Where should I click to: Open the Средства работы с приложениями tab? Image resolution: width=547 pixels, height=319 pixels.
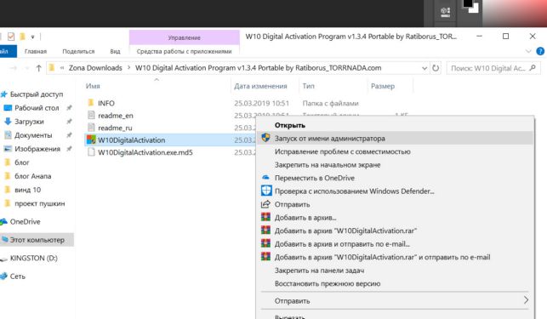tap(185, 51)
